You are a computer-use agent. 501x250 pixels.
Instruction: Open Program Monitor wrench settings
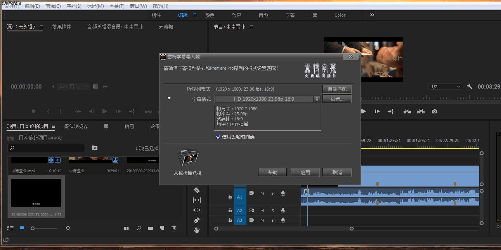pos(470,87)
